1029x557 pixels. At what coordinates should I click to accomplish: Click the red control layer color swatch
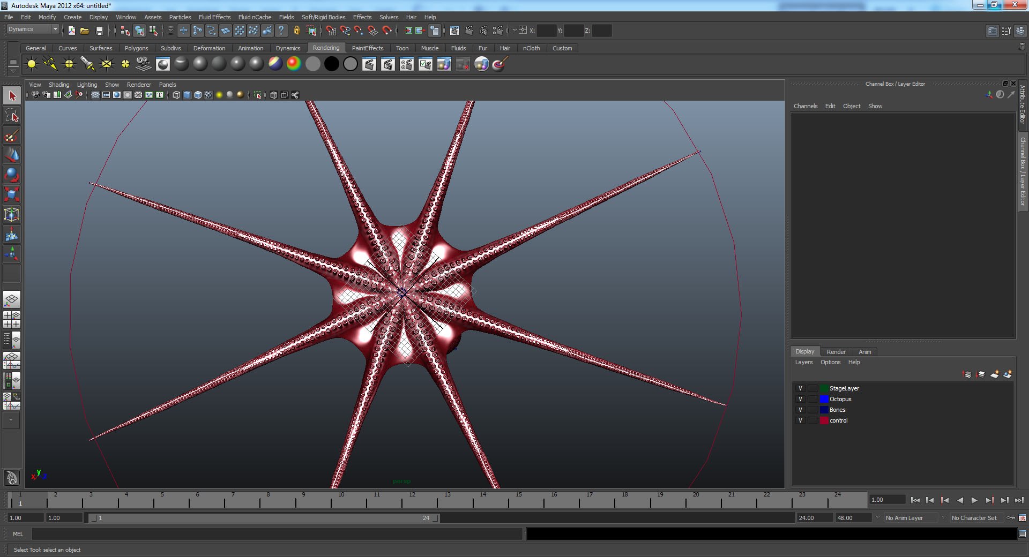(x=824, y=420)
